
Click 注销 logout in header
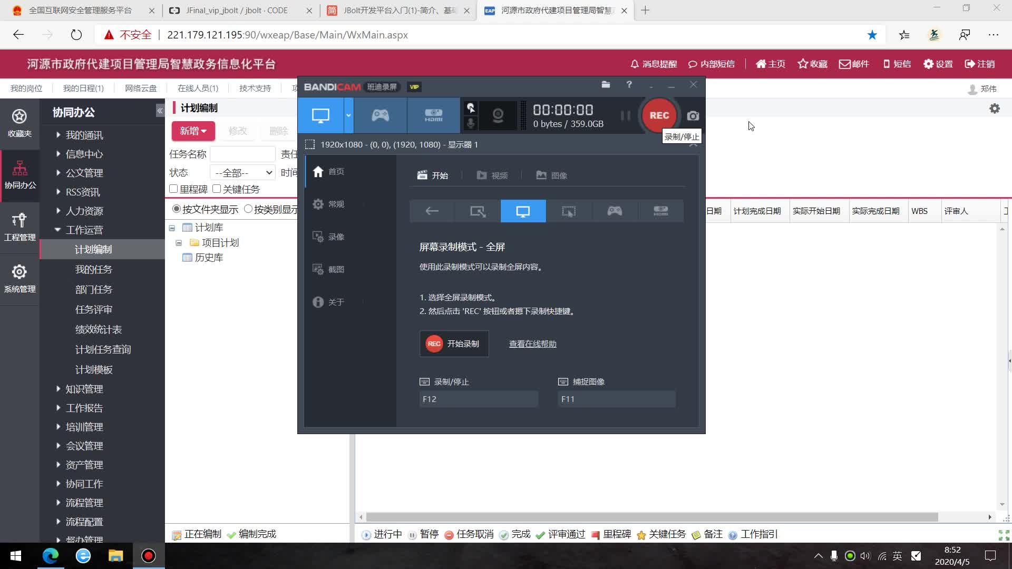[x=980, y=64]
